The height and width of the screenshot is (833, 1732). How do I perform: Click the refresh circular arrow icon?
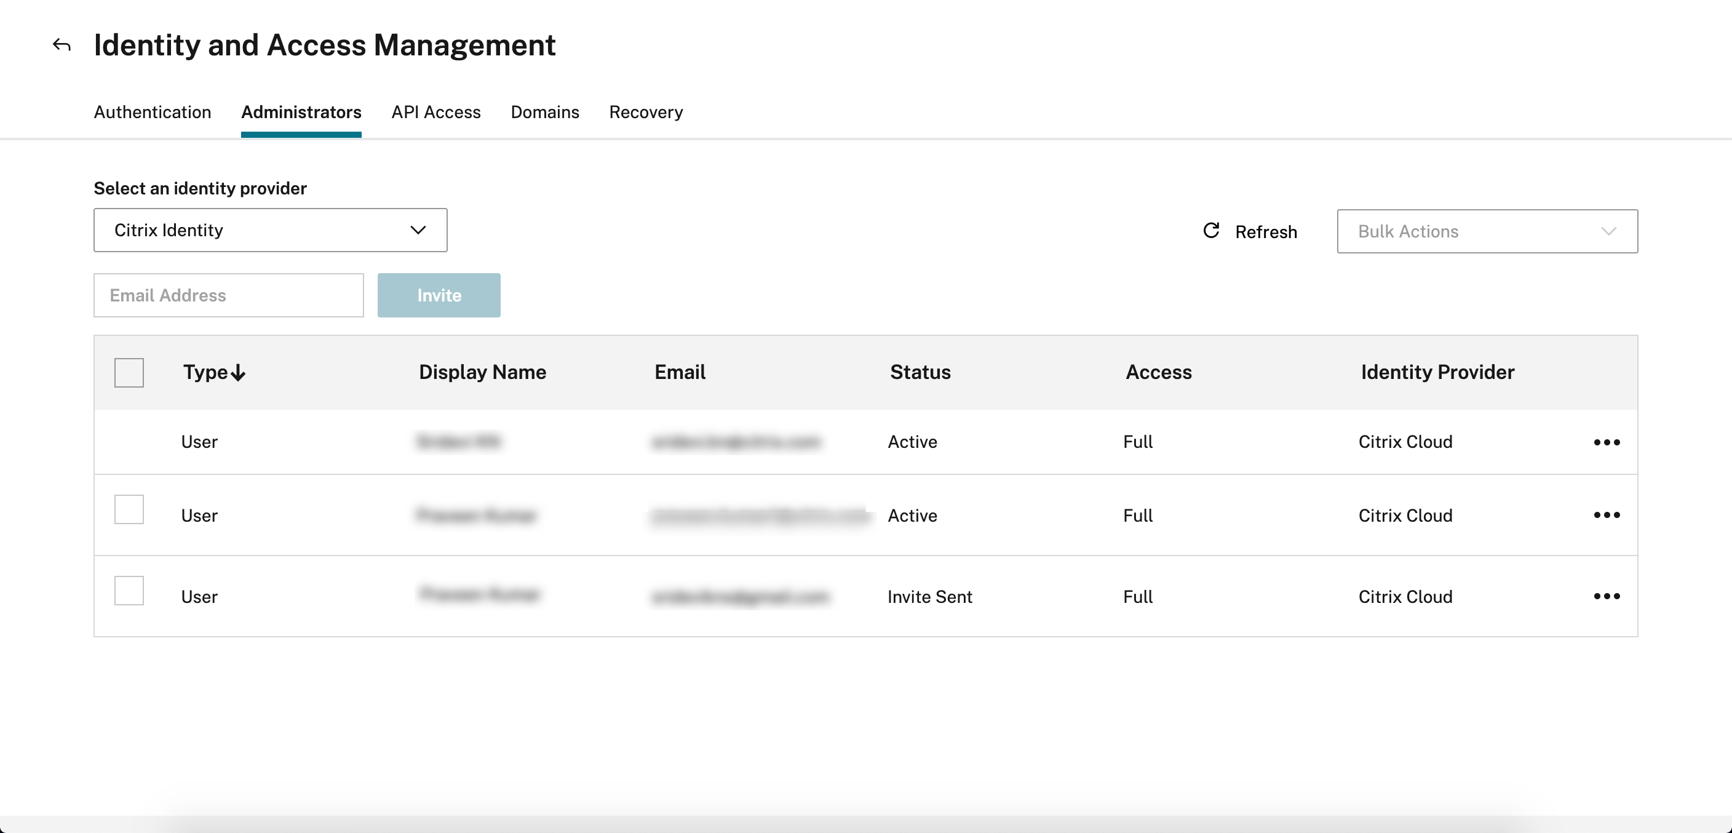[x=1211, y=231]
